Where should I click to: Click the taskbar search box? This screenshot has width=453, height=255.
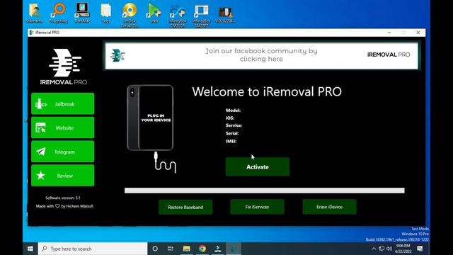click(93, 249)
